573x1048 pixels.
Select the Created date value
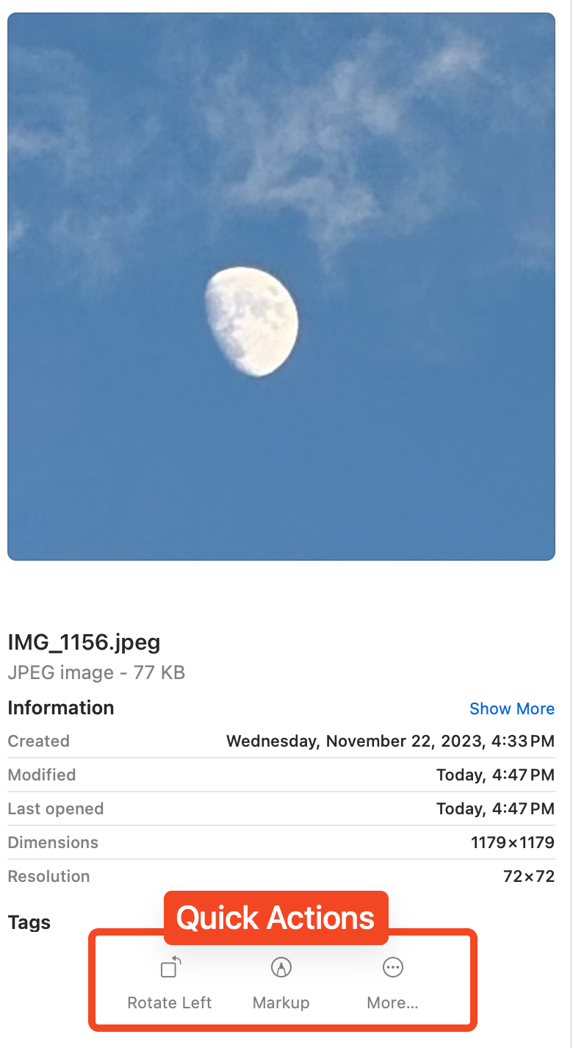pos(390,741)
